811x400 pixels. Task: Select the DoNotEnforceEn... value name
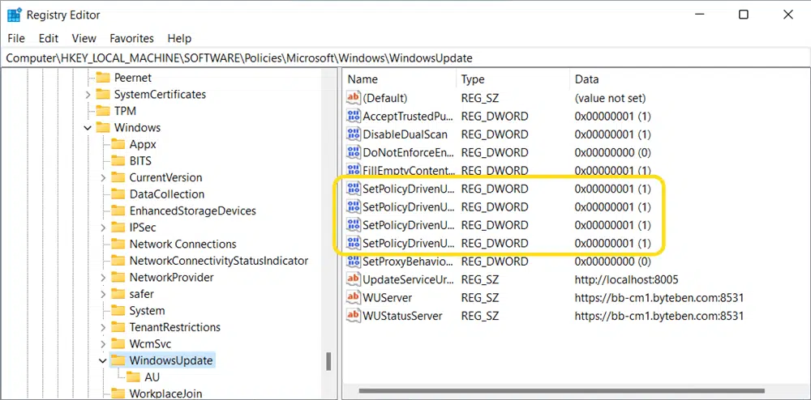[x=409, y=152]
